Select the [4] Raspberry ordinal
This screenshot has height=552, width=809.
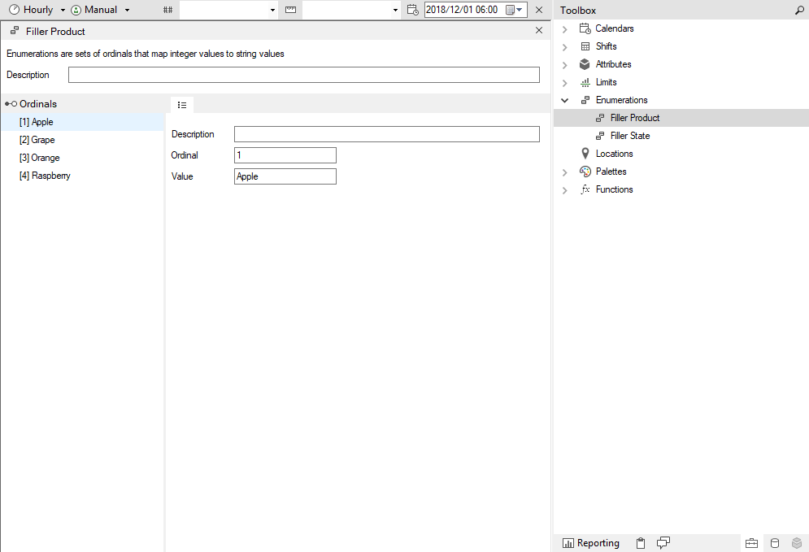pos(83,176)
